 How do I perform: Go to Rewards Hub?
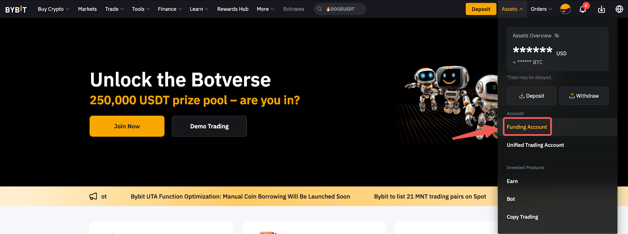click(233, 9)
